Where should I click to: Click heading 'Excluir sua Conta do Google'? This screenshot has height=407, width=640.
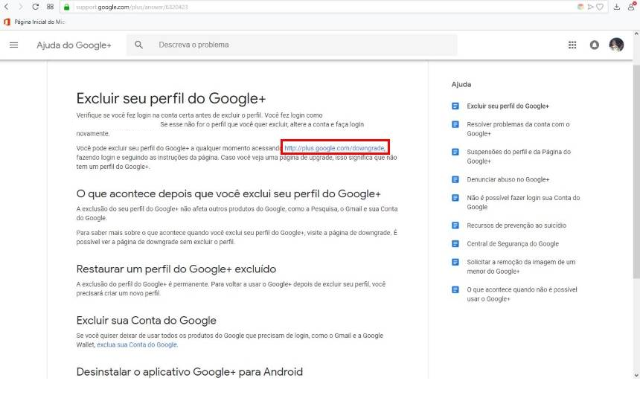click(x=146, y=321)
